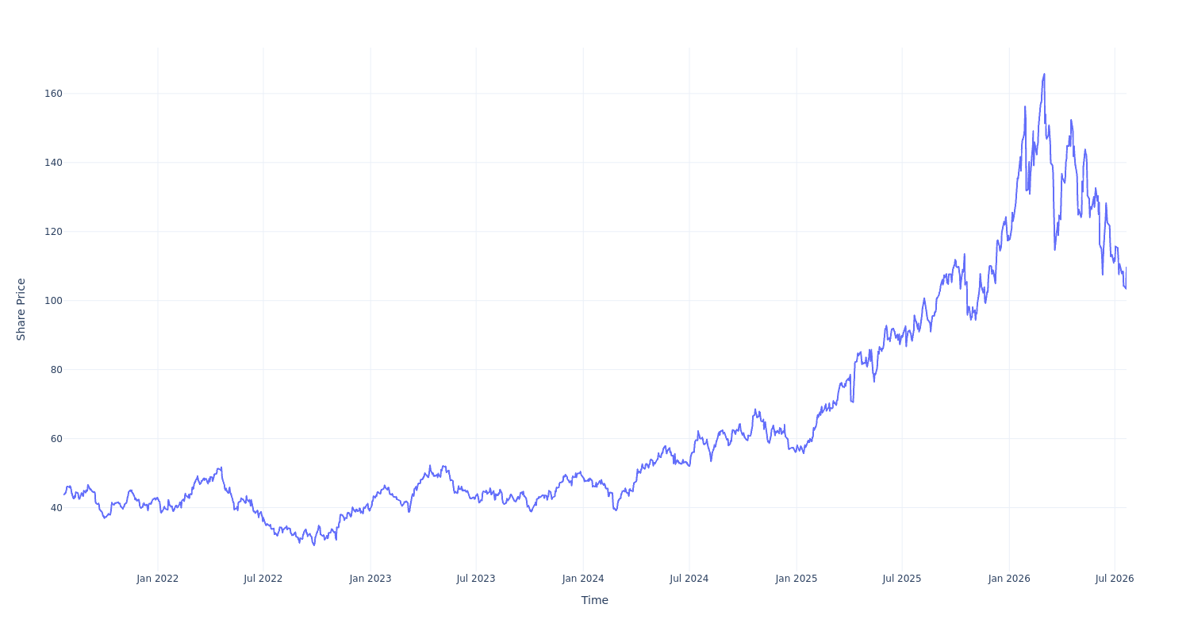Viewport: 1190px width, 635px height.
Task: Select the 'Jan 2024' x-axis label
Action: pyautogui.click(x=583, y=579)
